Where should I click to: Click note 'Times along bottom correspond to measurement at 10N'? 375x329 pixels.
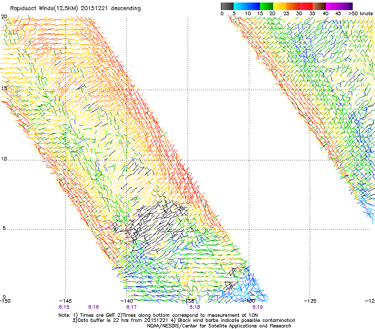[190, 315]
